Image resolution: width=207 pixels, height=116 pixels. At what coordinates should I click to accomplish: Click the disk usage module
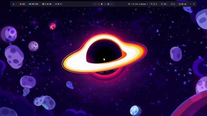pyautogui.click(x=47, y=4)
